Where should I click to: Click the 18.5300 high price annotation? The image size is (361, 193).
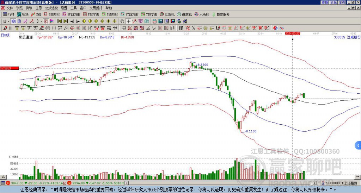202,65
